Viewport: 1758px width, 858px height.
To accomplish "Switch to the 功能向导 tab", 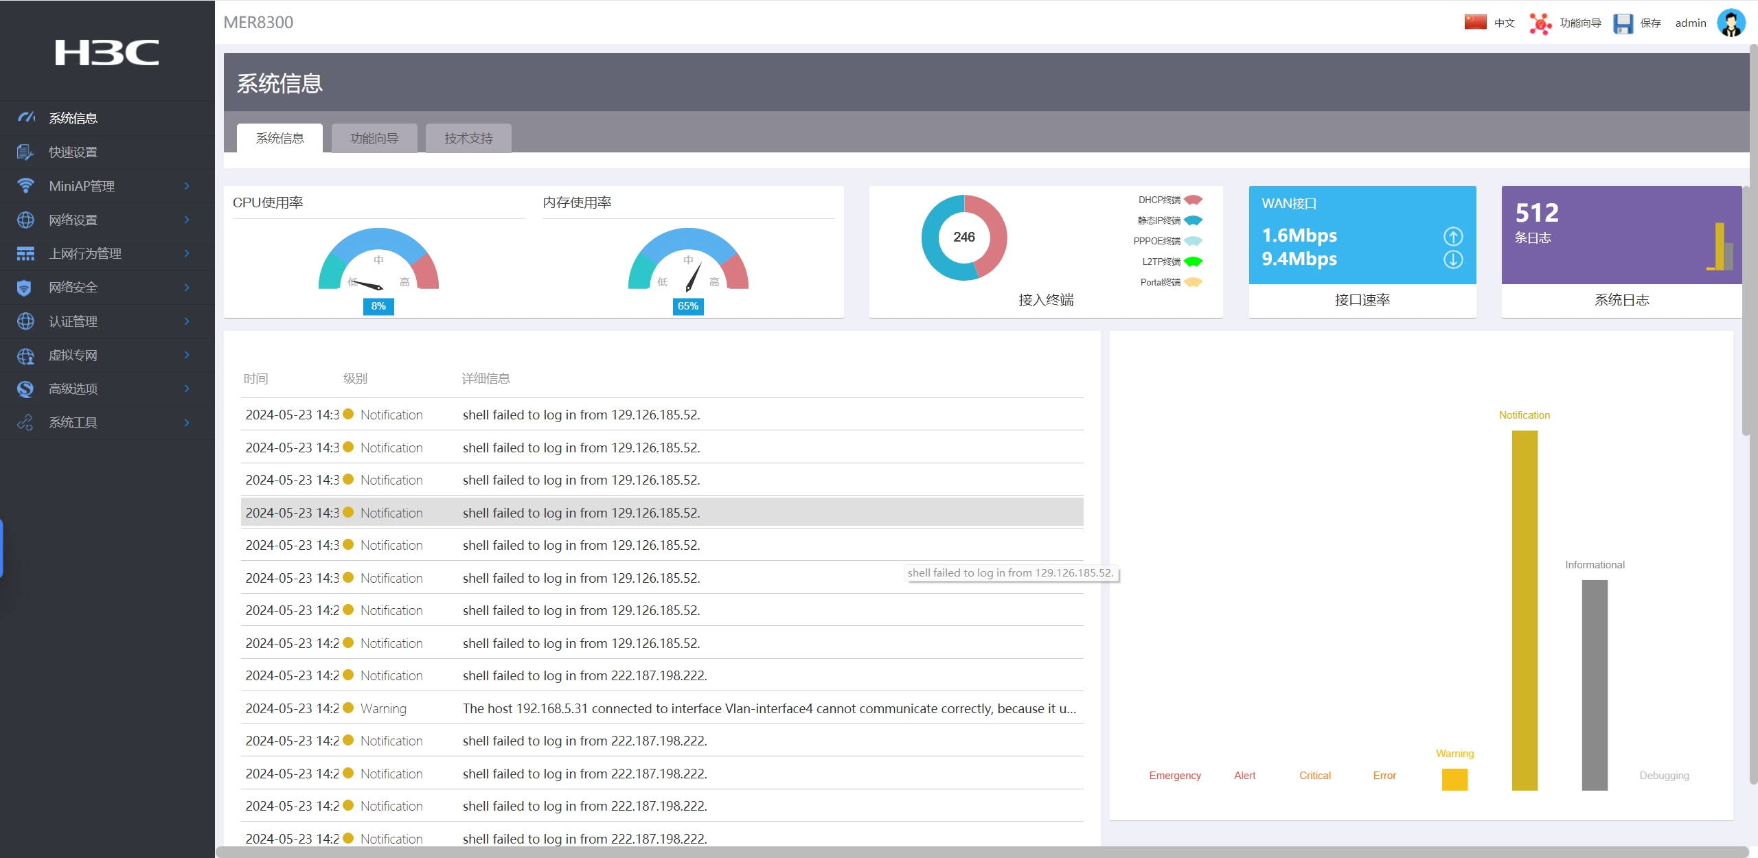I will (x=374, y=138).
